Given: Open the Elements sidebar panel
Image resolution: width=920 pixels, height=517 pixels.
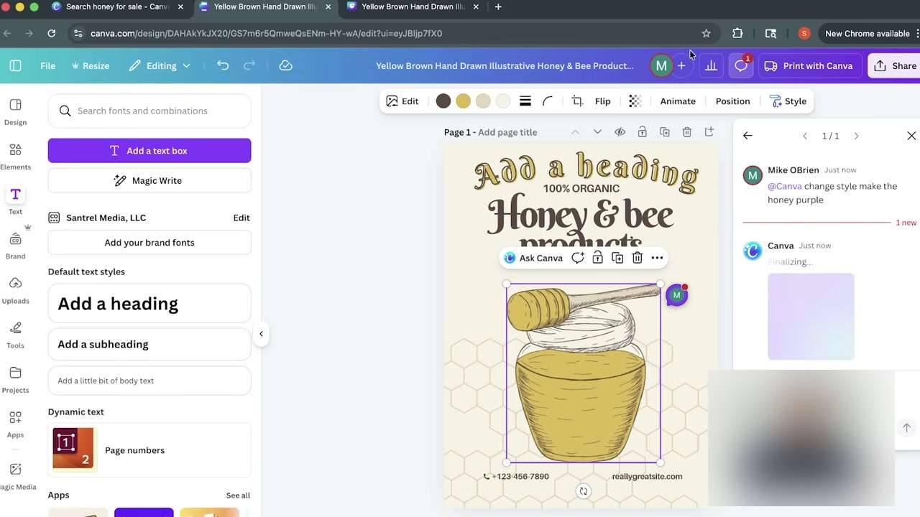Looking at the screenshot, I should (x=15, y=157).
